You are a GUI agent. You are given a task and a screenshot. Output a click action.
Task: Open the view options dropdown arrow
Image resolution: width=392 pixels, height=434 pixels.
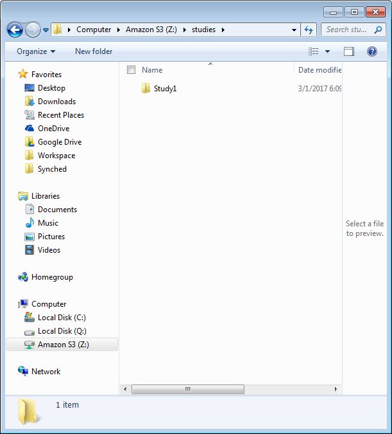click(328, 51)
